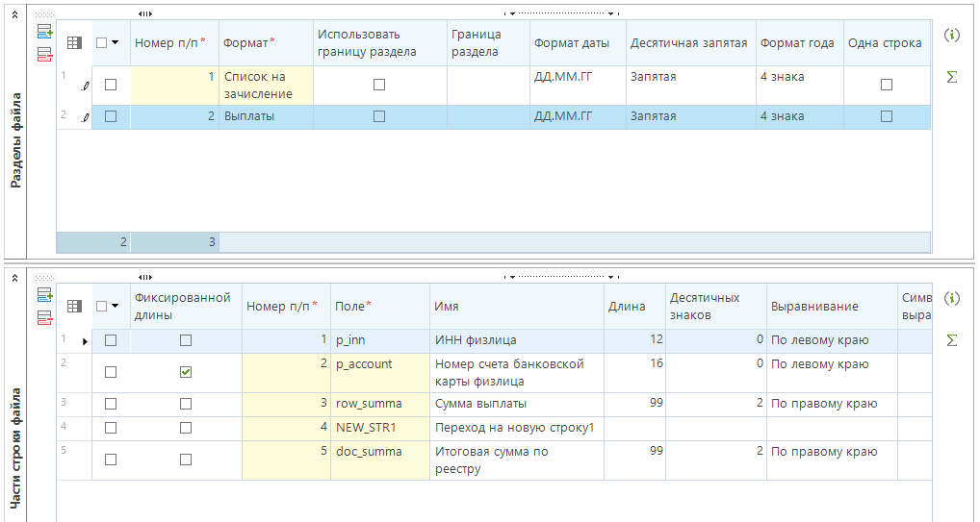Sort by the Формат даты column header

572,42
